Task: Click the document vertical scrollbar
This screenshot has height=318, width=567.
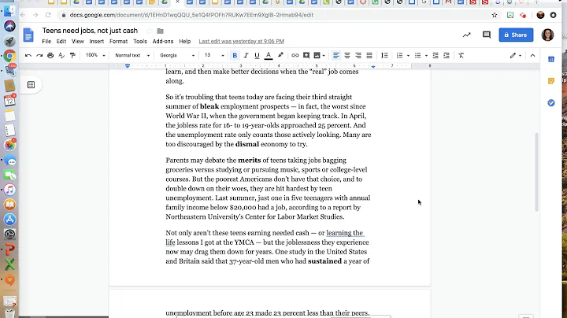Action: tap(536, 172)
